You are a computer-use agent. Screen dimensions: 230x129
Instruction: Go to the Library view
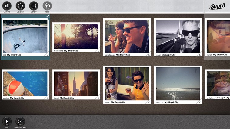(34, 6)
